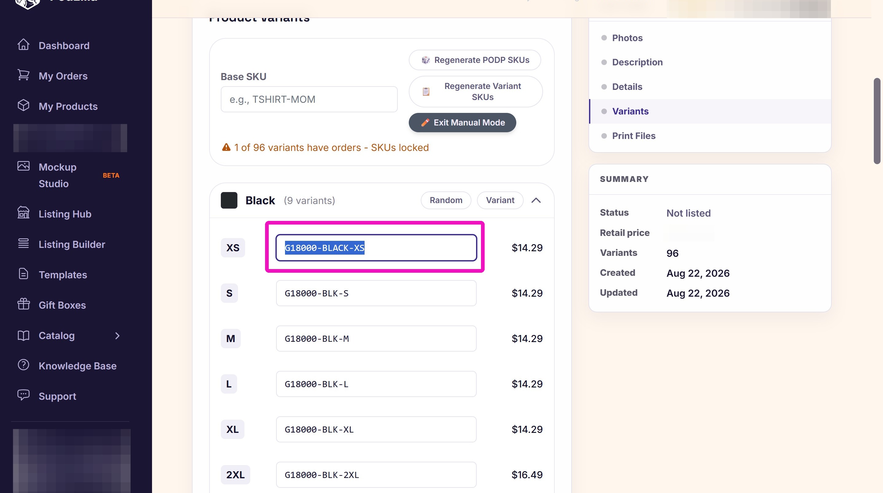Image resolution: width=883 pixels, height=493 pixels.
Task: Open the Support chat icon
Action: 23,395
